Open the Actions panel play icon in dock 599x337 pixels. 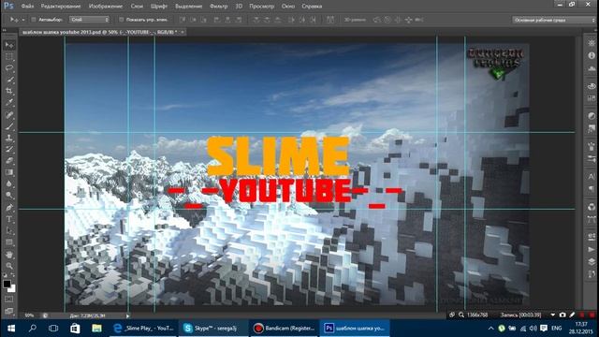(x=592, y=250)
